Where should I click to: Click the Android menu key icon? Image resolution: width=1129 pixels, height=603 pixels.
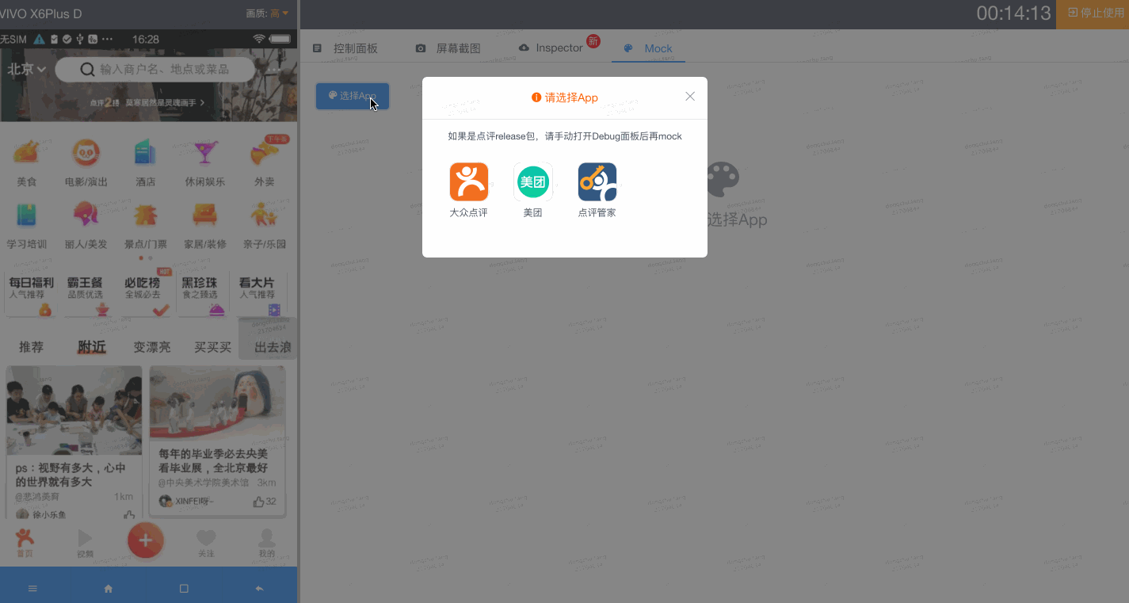coord(32,589)
